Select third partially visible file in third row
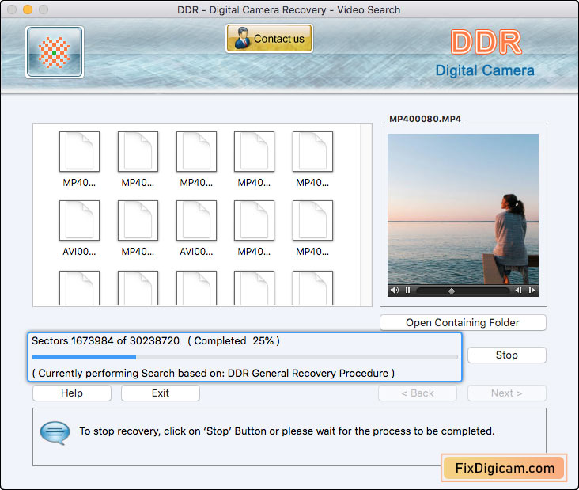This screenshot has width=579, height=490. pos(196,288)
